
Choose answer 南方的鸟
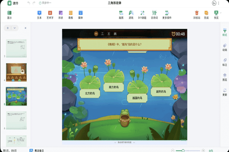click(x=114, y=87)
